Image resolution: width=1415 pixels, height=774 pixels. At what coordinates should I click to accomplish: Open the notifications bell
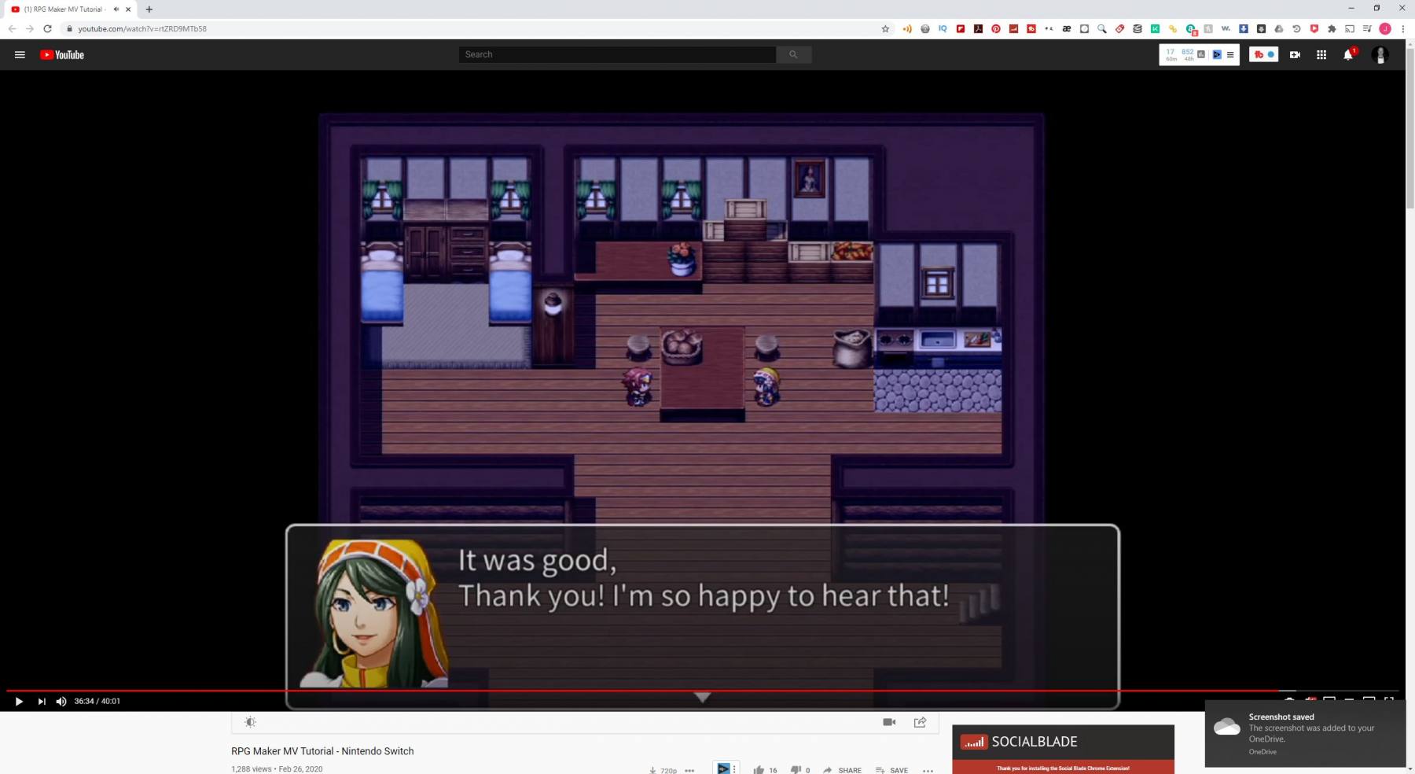click(x=1348, y=55)
